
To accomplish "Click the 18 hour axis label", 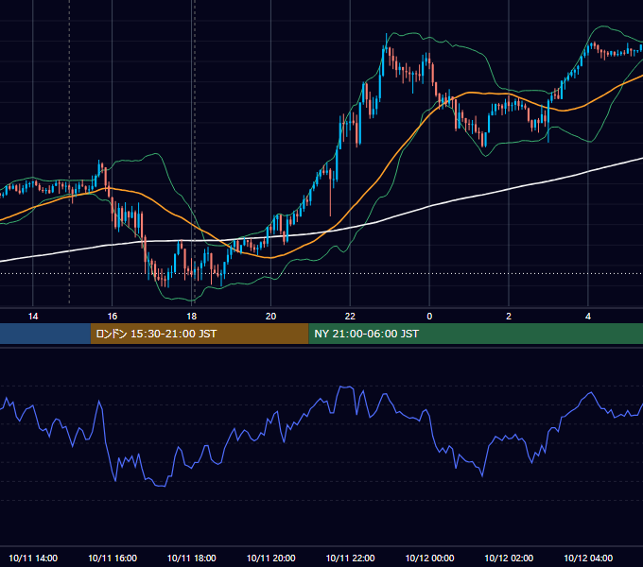I will 192,317.
